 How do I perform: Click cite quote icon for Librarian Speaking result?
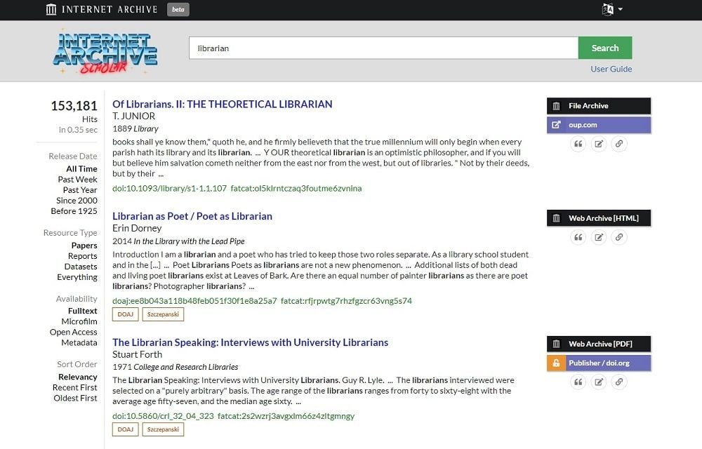click(x=578, y=382)
